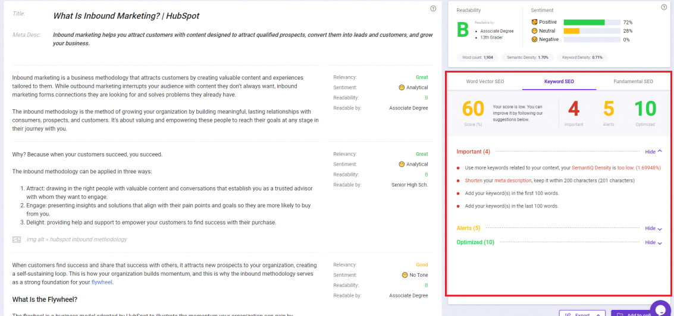
Task: Click the image icon beside the img alt text
Action: 17,239
